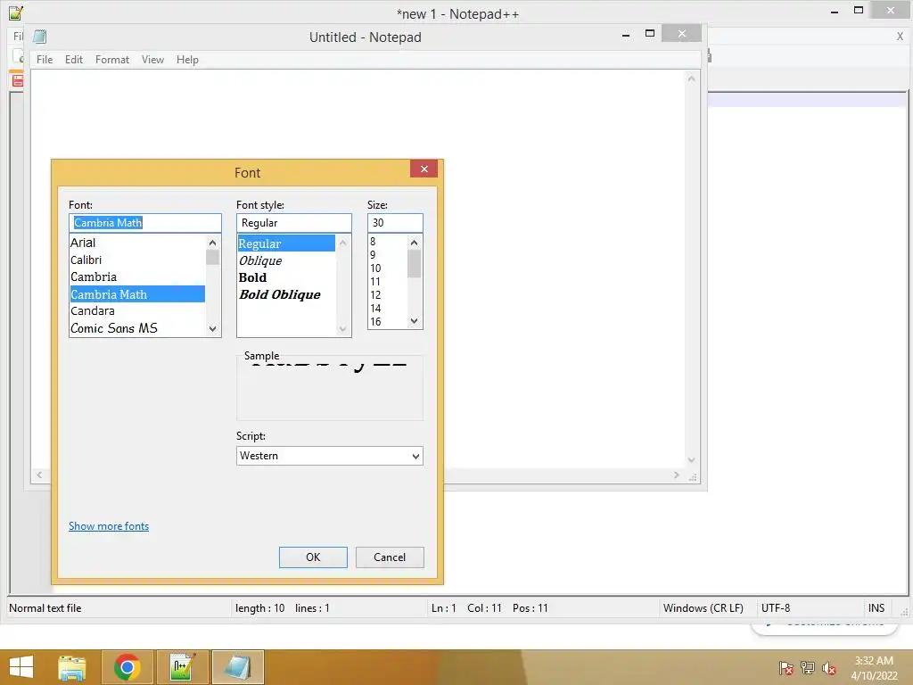Click the font list scroll down arrow
This screenshot has height=685, width=913.
pos(212,329)
